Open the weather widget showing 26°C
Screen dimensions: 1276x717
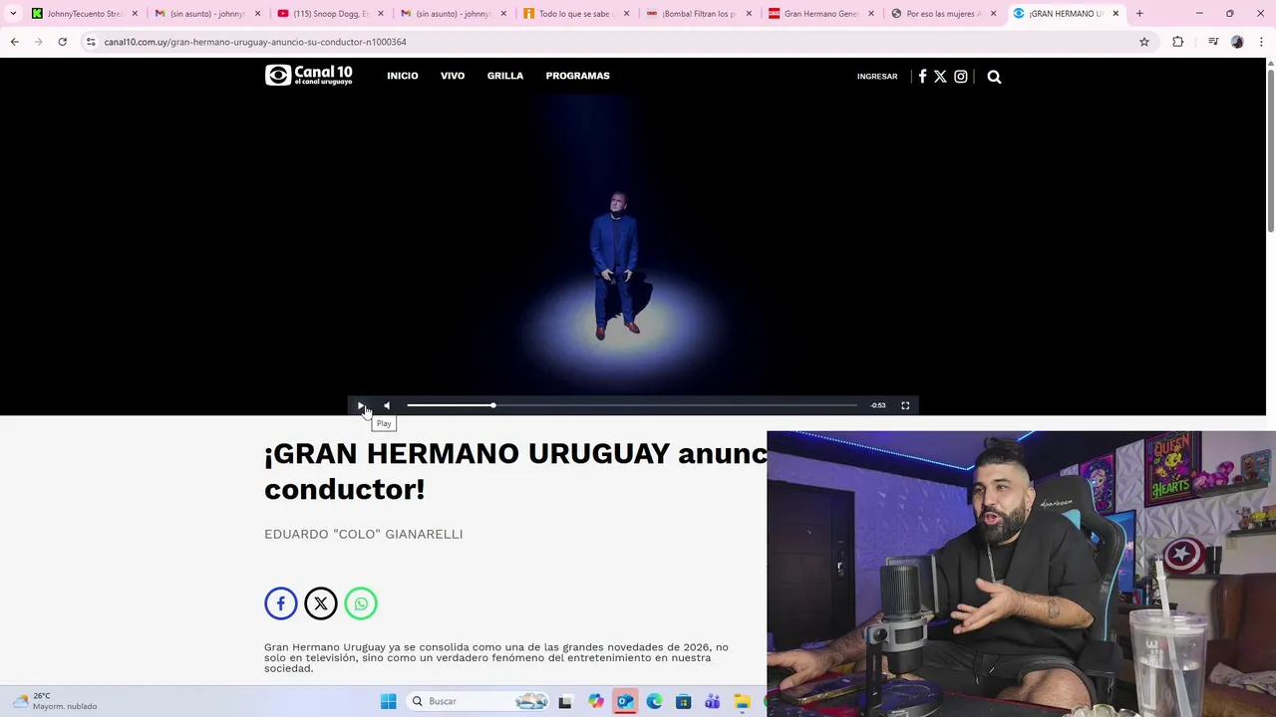[x=55, y=701]
